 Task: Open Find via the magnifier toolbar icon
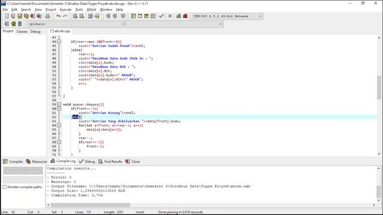75,16
